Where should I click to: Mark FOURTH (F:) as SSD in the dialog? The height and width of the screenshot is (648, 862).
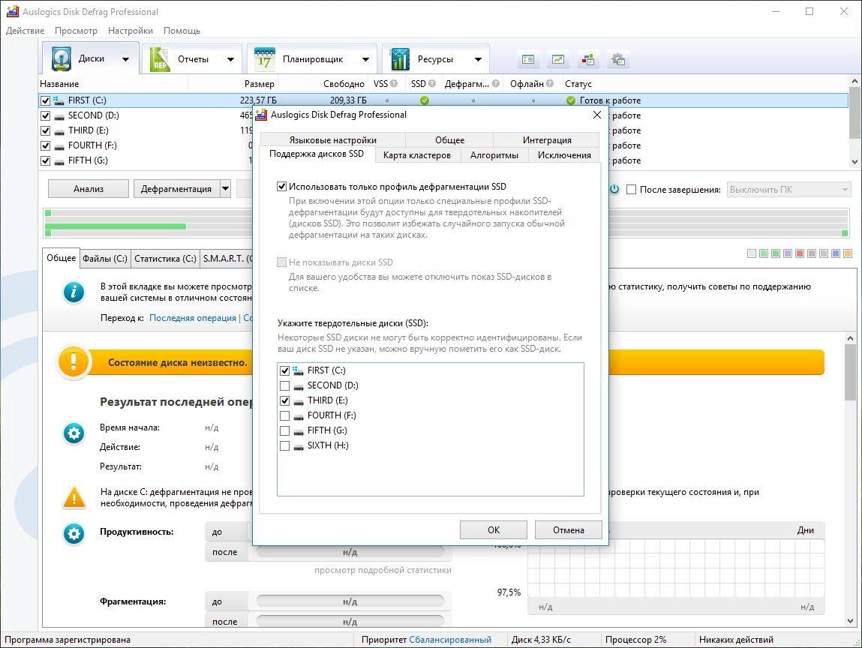pyautogui.click(x=284, y=415)
